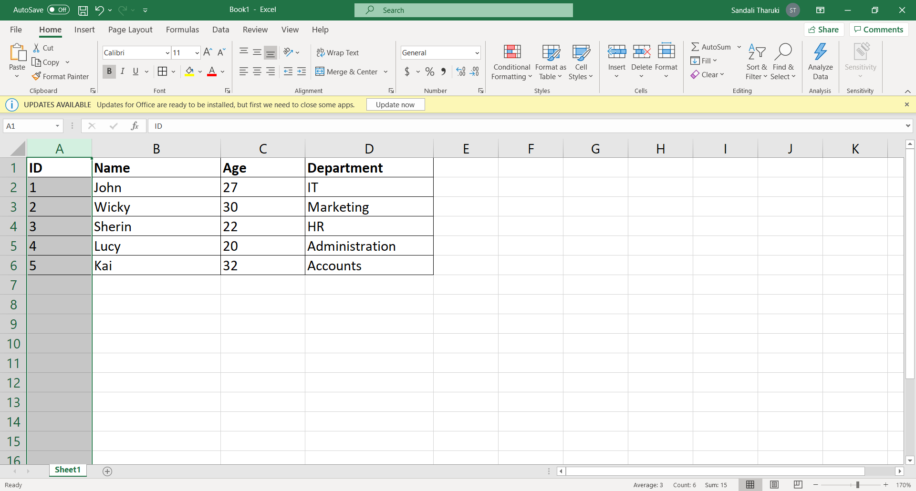Select Format as Table

(550, 62)
